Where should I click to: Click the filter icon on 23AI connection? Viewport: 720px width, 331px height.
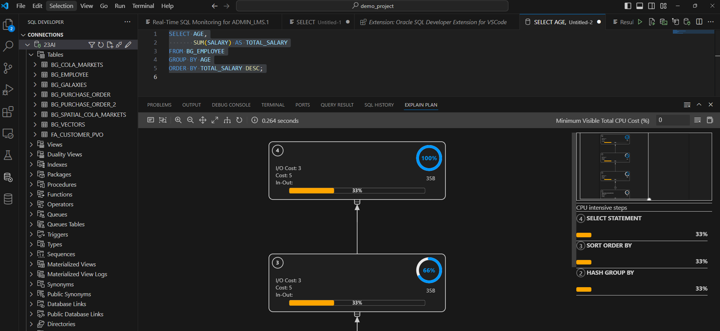(92, 45)
